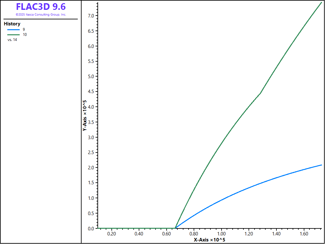Click the X-Axis ×10^5 label
325x244 pixels.
pyautogui.click(x=209, y=240)
